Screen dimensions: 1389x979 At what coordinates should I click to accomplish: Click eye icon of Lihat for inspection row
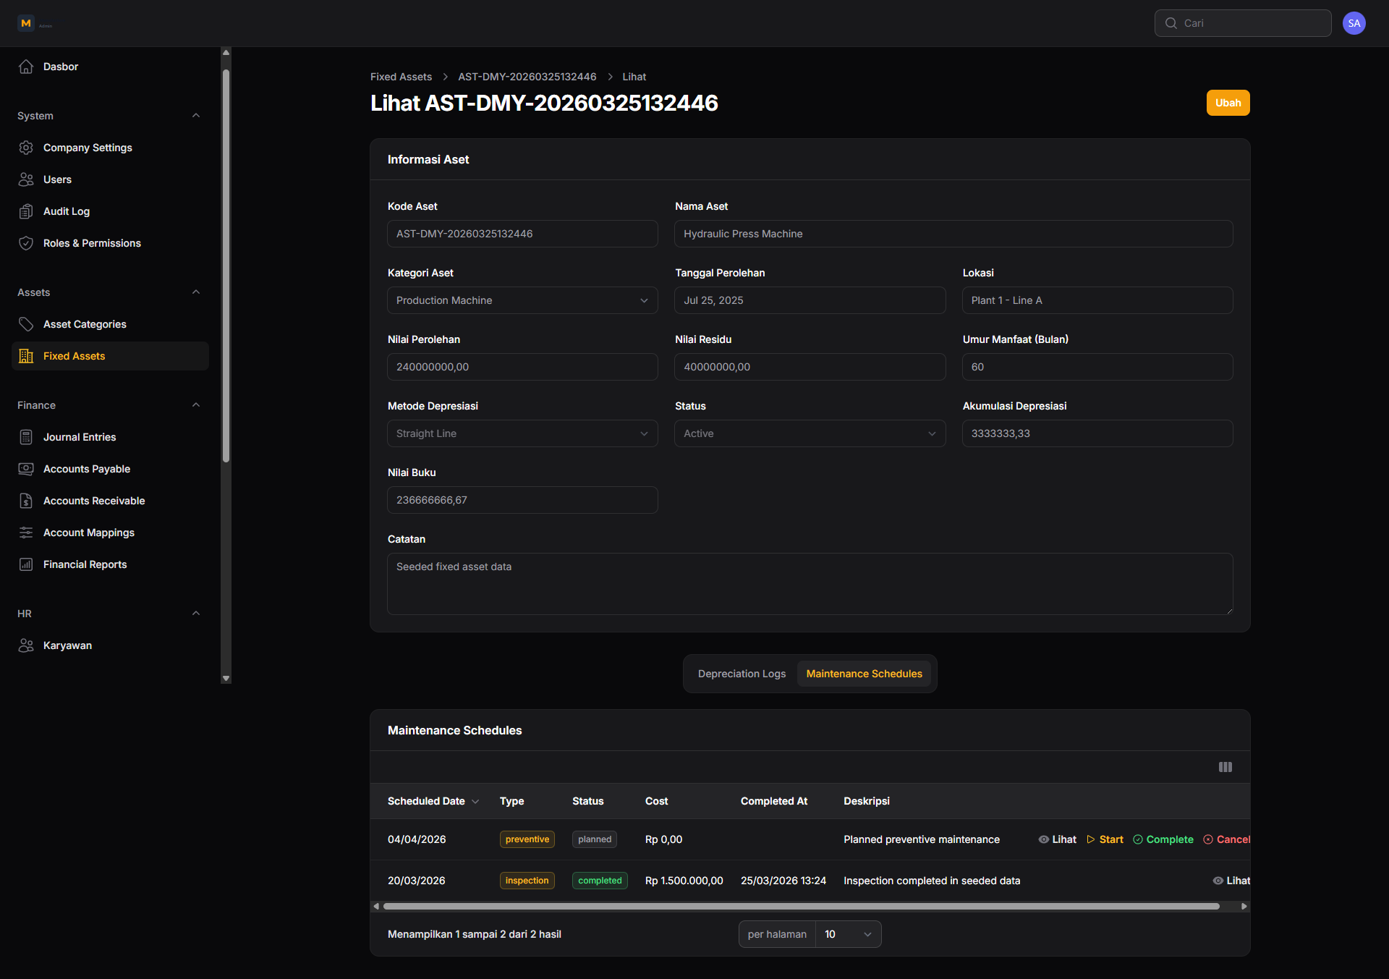1218,881
